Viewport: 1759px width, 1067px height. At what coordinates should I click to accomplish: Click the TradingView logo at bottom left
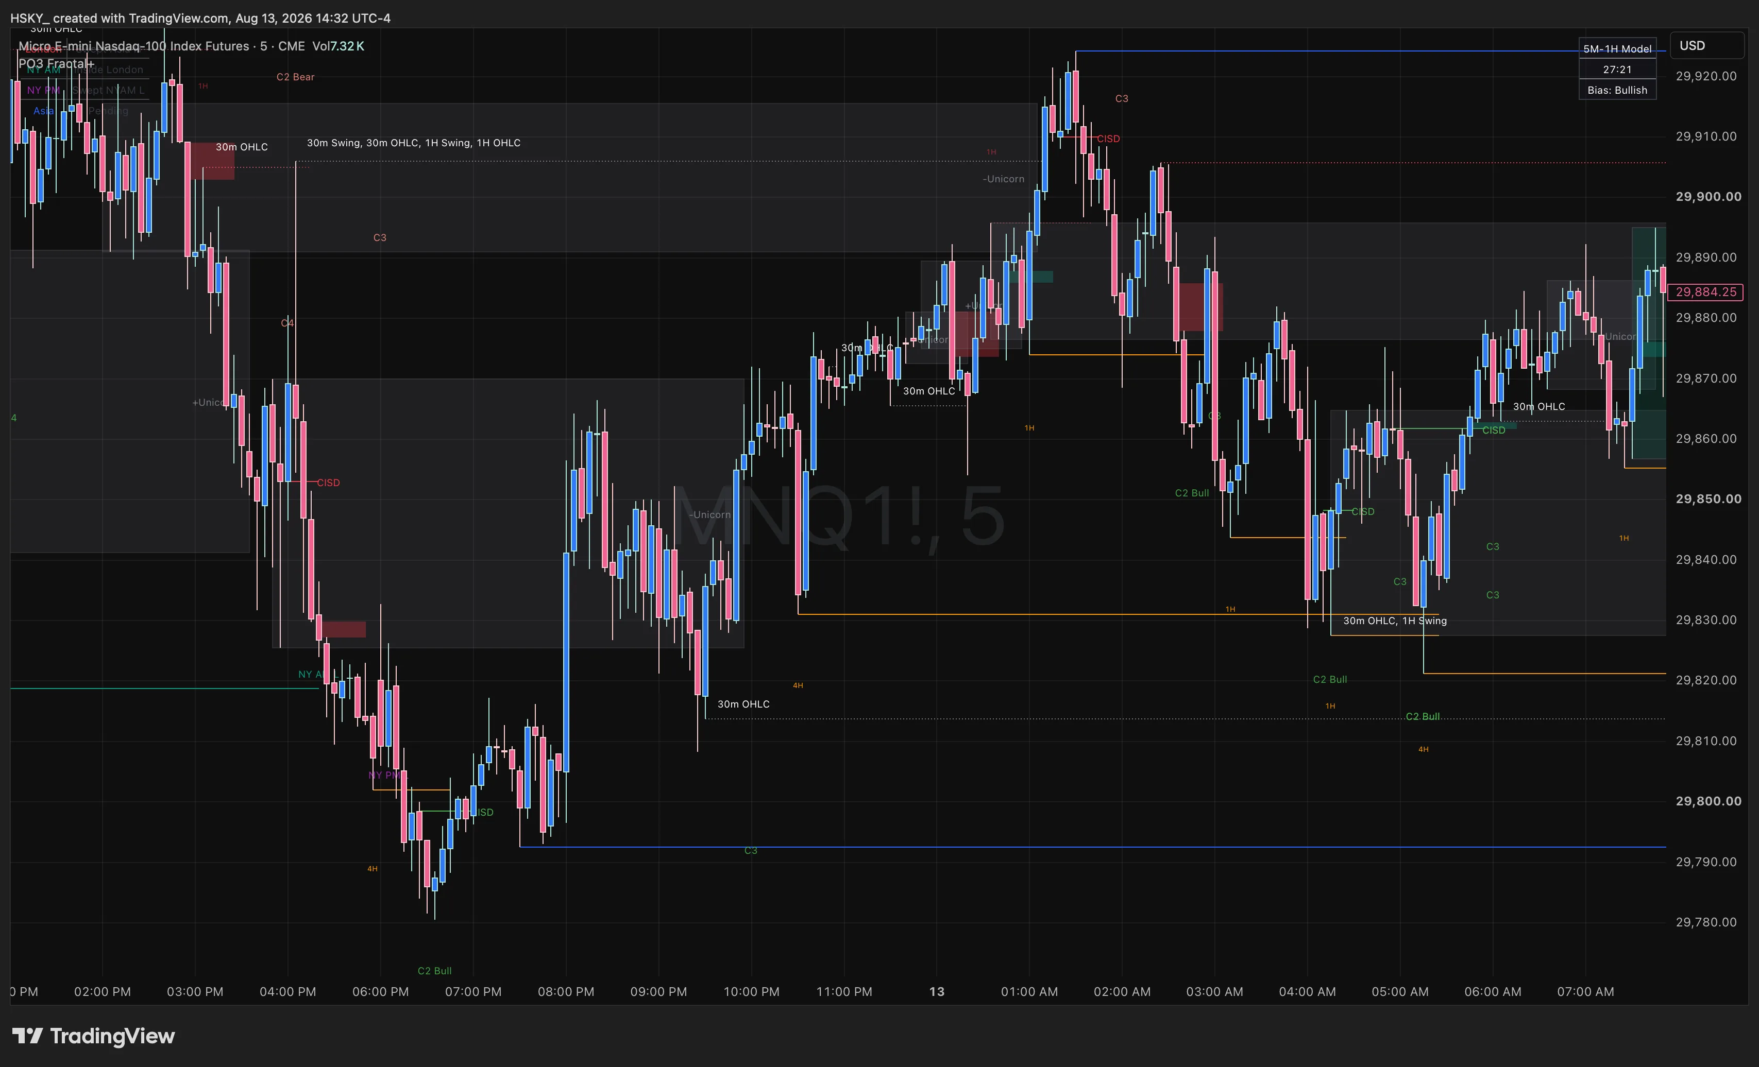(94, 1036)
